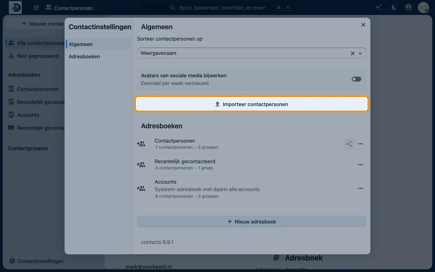This screenshot has height=272, width=435.
Task: Open Contactpersonen address book in sidebar
Action: point(36,89)
